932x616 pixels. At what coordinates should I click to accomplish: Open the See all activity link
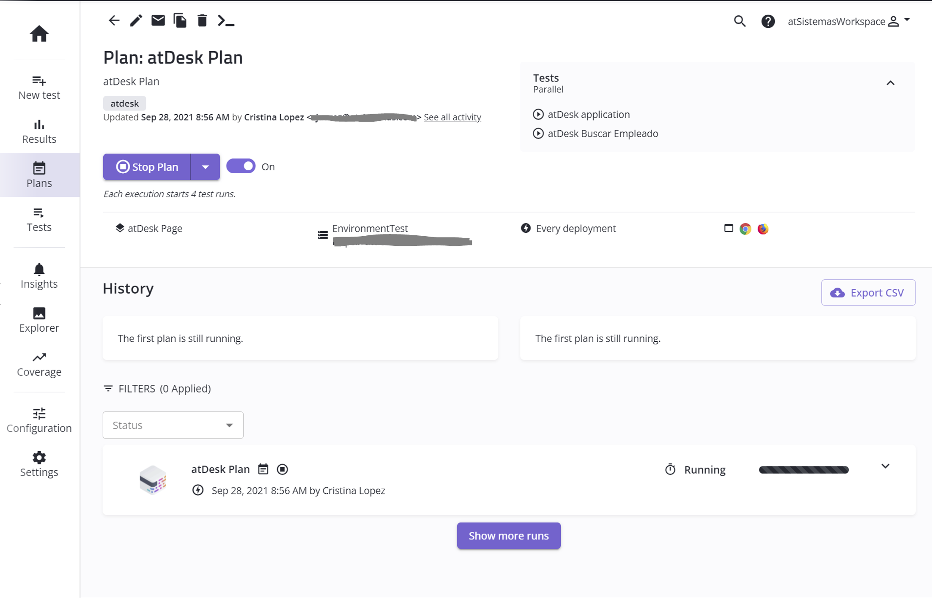(x=452, y=117)
